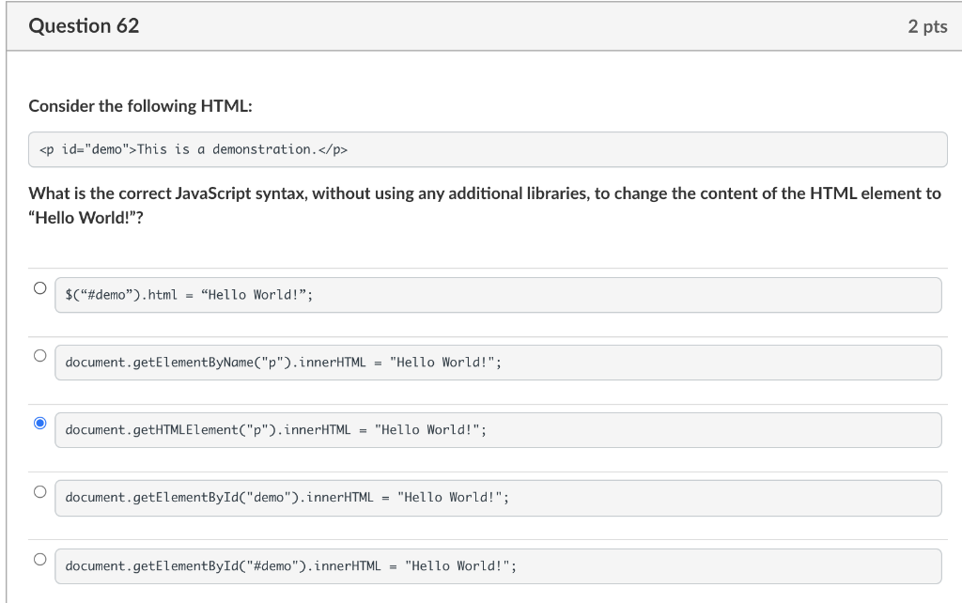This screenshot has height=603, width=962.
Task: Select the $("#demo").html answer radio button
Action: [39, 288]
